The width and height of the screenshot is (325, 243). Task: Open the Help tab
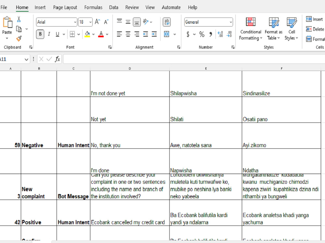(x=192, y=7)
